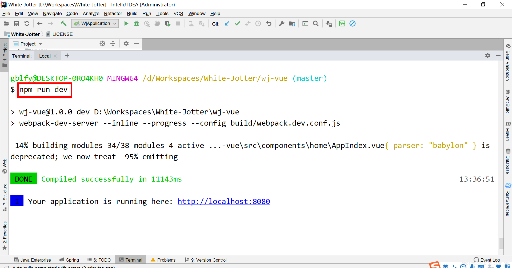The width and height of the screenshot is (512, 268).
Task: Revert changes with the undo arrow icon
Action: [x=269, y=24]
